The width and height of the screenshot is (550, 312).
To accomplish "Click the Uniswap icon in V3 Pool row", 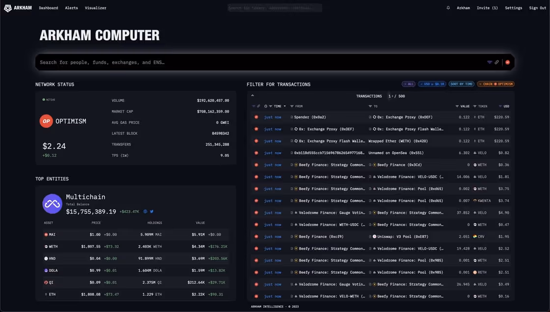I will pyautogui.click(x=374, y=236).
